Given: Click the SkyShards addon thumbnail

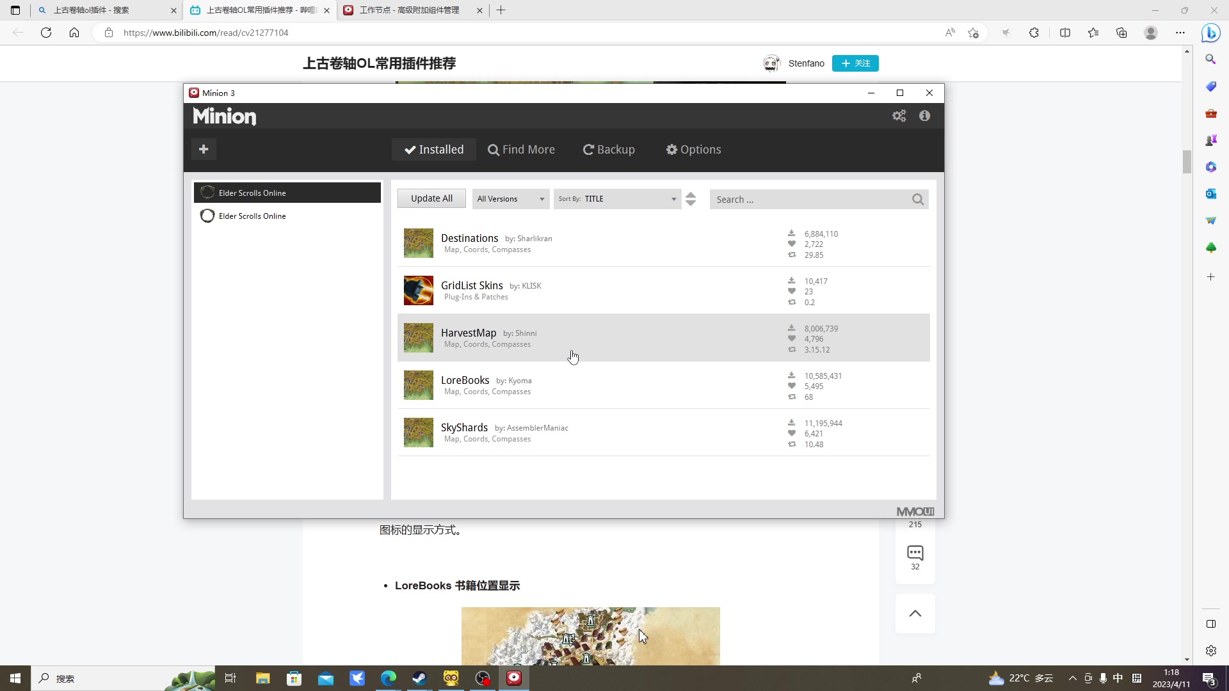Looking at the screenshot, I should click(419, 433).
